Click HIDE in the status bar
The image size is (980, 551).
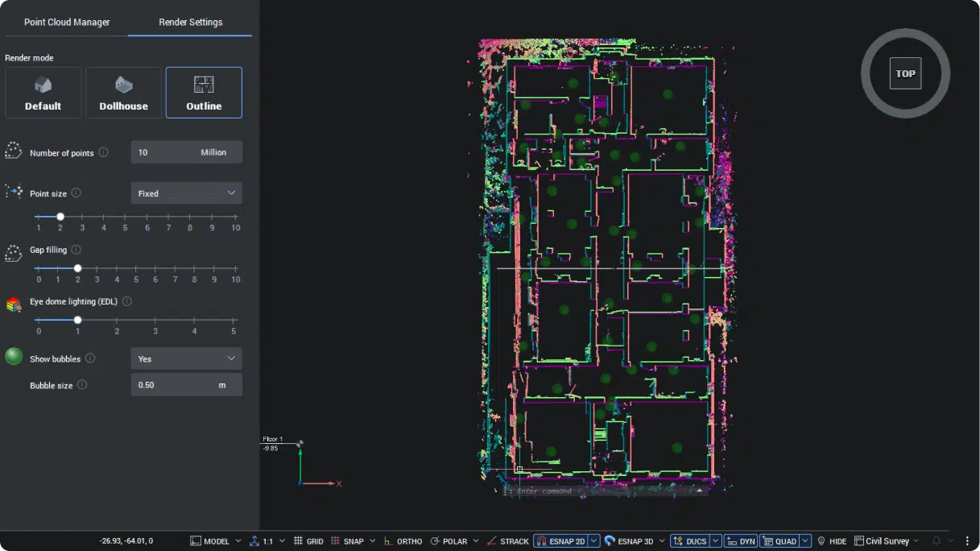[x=837, y=541]
